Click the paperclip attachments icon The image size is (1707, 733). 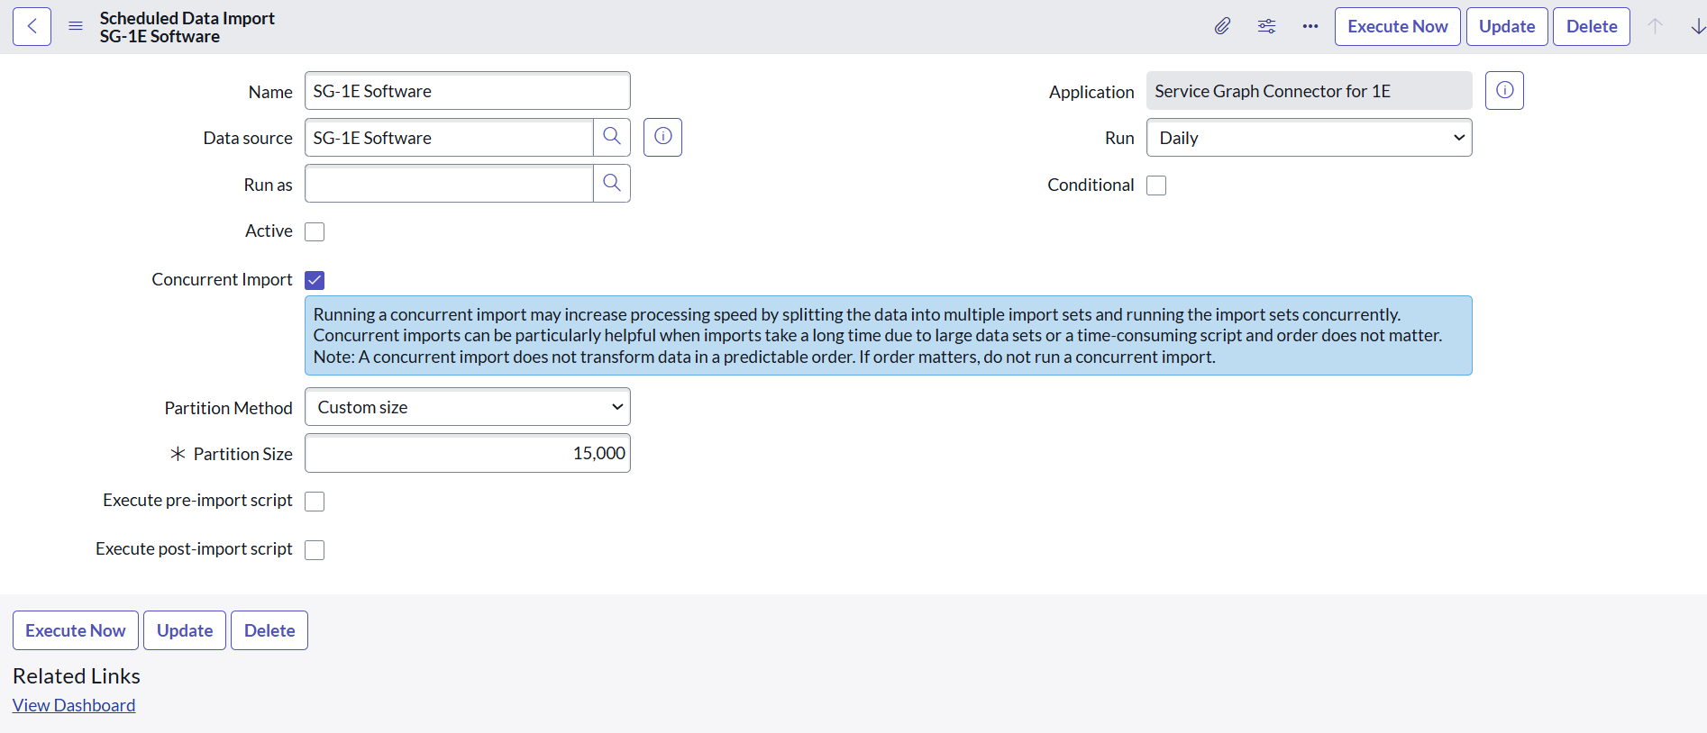pos(1222,27)
